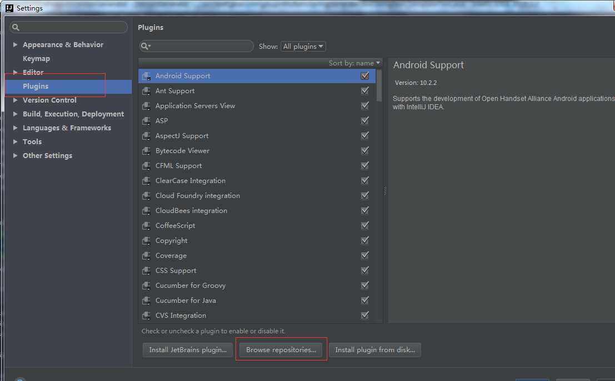This screenshot has width=615, height=381.
Task: Uncheck the CFML Support checkbox
Action: [x=365, y=165]
